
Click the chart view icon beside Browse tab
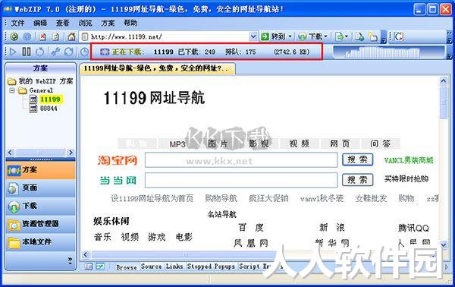click(x=100, y=266)
